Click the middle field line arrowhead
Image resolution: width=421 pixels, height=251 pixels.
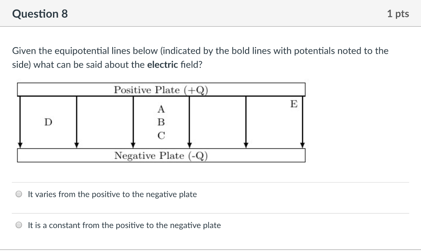tap(190, 145)
